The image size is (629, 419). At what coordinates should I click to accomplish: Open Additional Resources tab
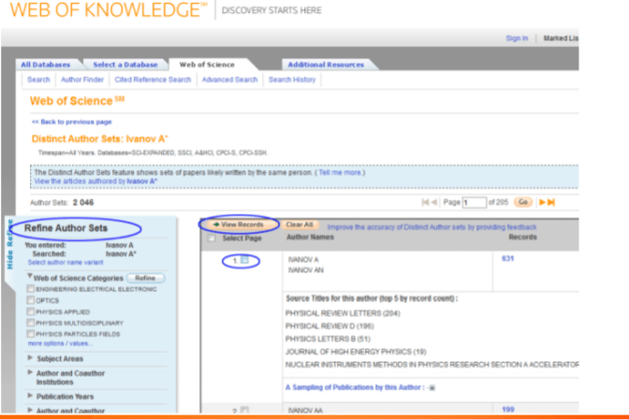point(326,65)
